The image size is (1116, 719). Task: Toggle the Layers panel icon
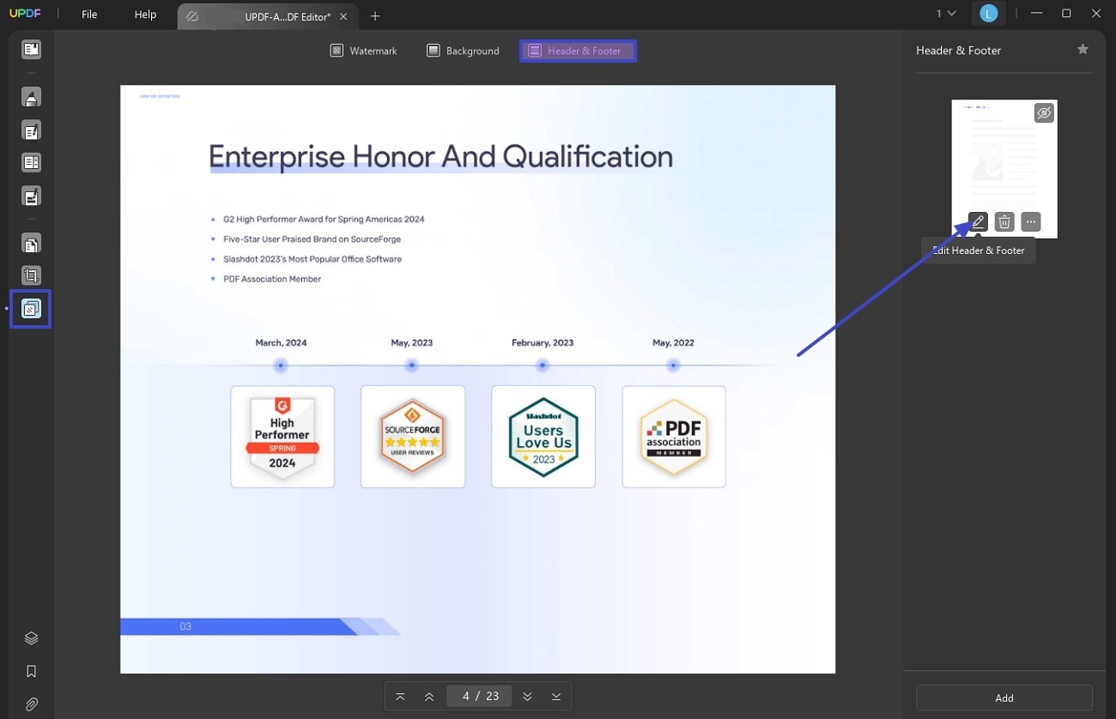pos(31,637)
